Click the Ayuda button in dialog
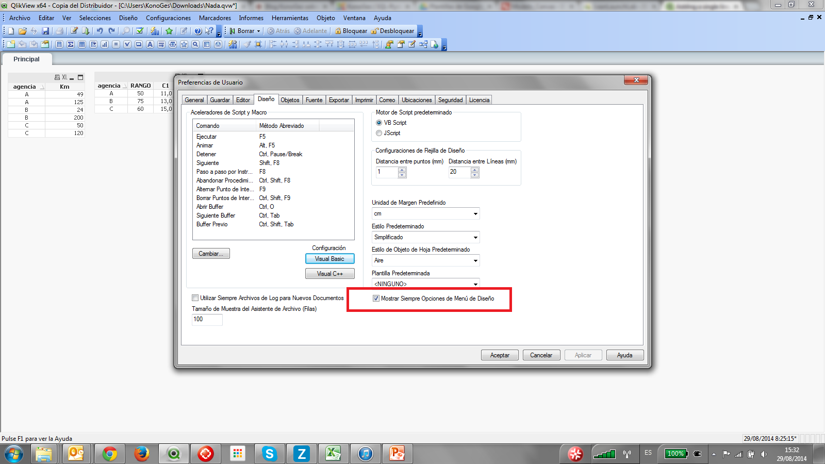 625,355
